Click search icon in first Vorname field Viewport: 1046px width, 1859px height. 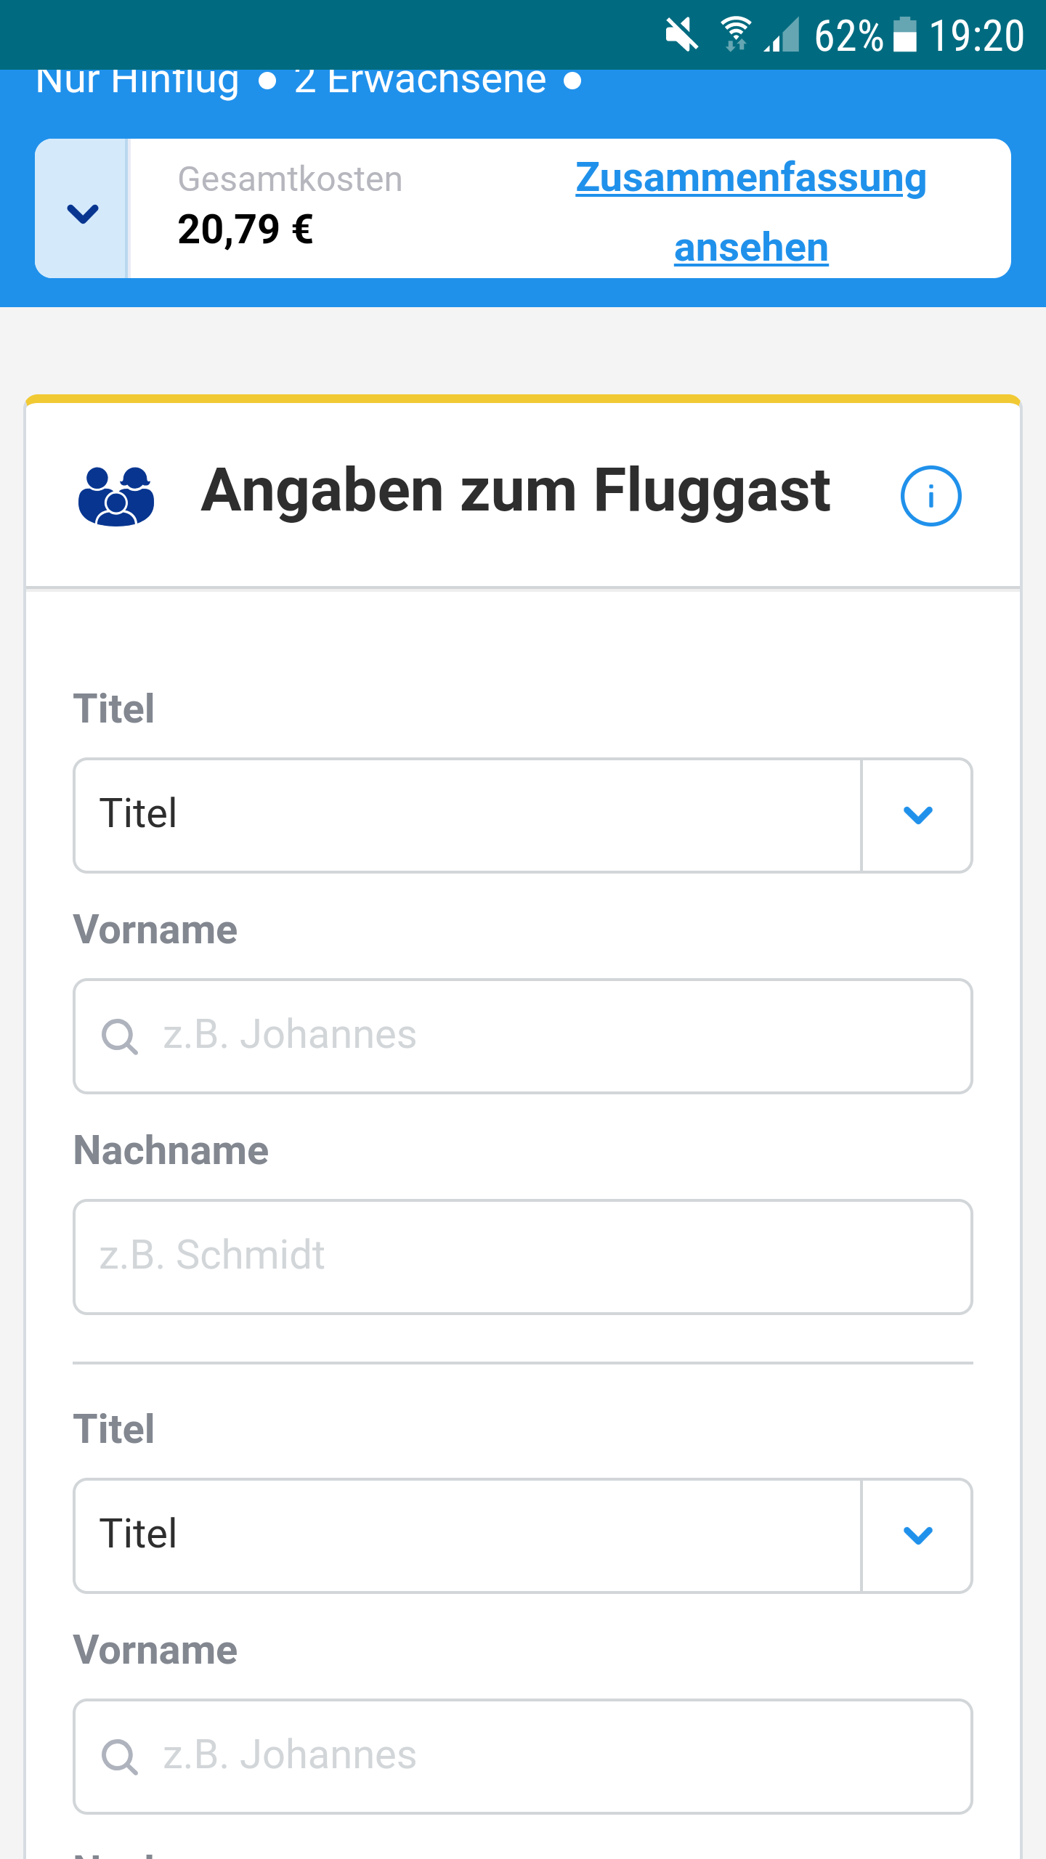pyautogui.click(x=120, y=1036)
